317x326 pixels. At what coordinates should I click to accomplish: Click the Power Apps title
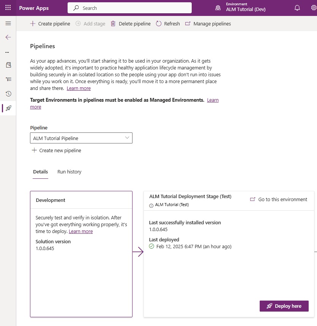coord(34,8)
